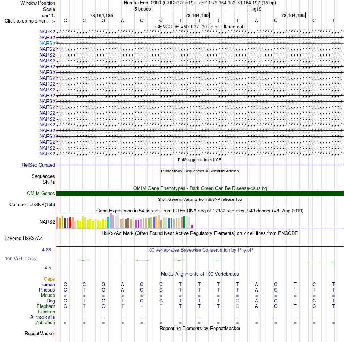344x342 pixels.
Task: Click the 'Click to complement -->' label
Action: 30,21
